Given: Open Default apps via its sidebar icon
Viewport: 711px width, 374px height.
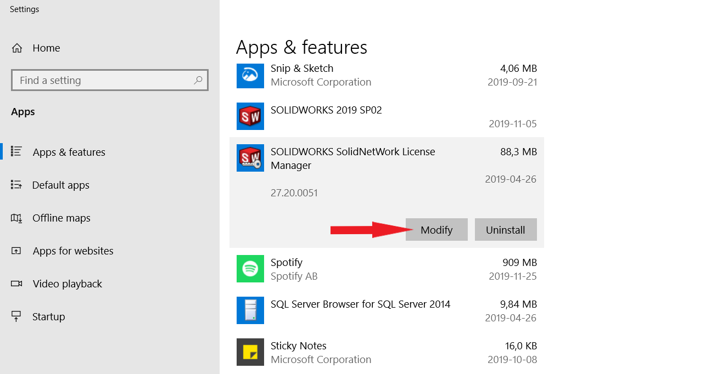Looking at the screenshot, I should 16,185.
